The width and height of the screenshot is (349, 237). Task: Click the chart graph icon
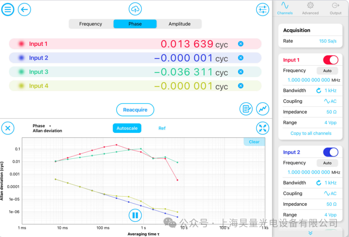(262, 109)
